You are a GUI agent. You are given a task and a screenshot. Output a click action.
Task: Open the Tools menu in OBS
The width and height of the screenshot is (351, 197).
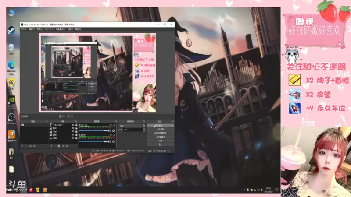(x=70, y=29)
